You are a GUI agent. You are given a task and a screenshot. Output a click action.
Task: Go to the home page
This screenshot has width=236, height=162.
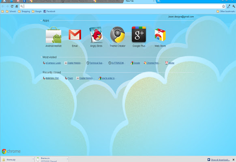point(17,6)
